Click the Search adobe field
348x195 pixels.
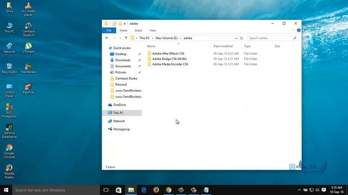point(272,38)
